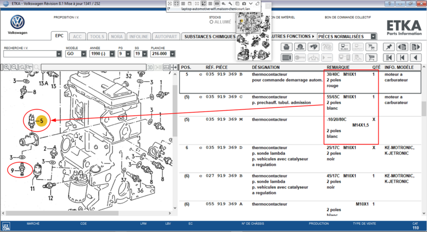The image size is (427, 232).
Task: Open the MODÈLE dropdown showing GO
Action: coord(83,54)
